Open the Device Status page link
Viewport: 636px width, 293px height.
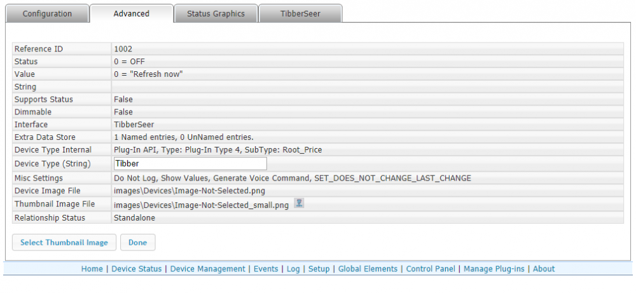click(136, 269)
